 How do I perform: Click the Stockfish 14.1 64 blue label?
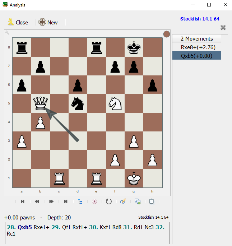[x=200, y=19]
